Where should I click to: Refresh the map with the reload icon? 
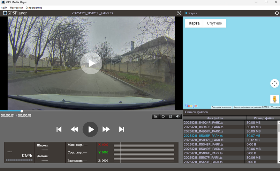pos(276,13)
